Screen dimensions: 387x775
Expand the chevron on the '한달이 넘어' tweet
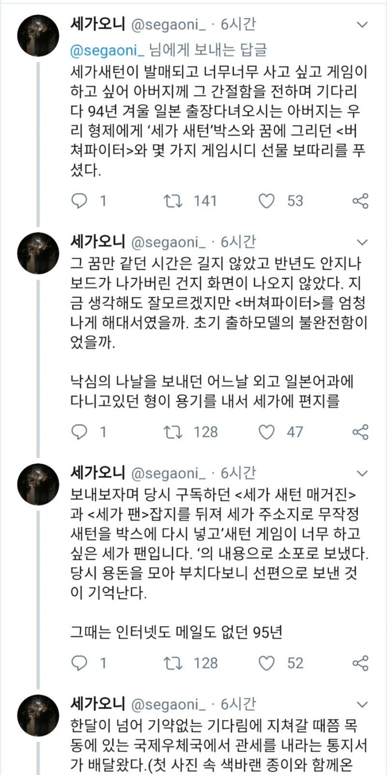pyautogui.click(x=363, y=704)
